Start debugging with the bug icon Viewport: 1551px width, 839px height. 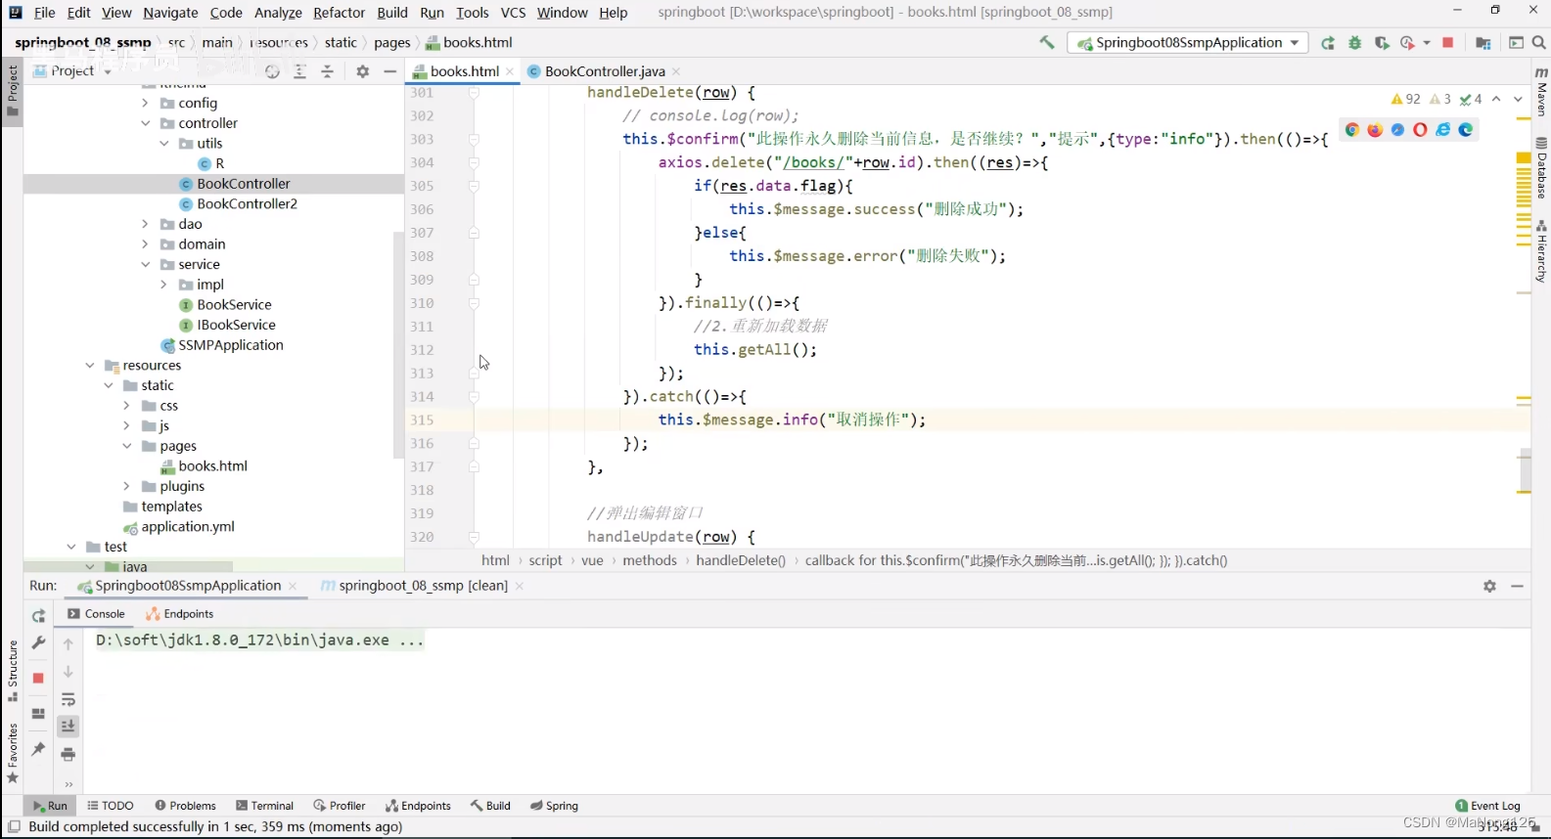[1354, 43]
